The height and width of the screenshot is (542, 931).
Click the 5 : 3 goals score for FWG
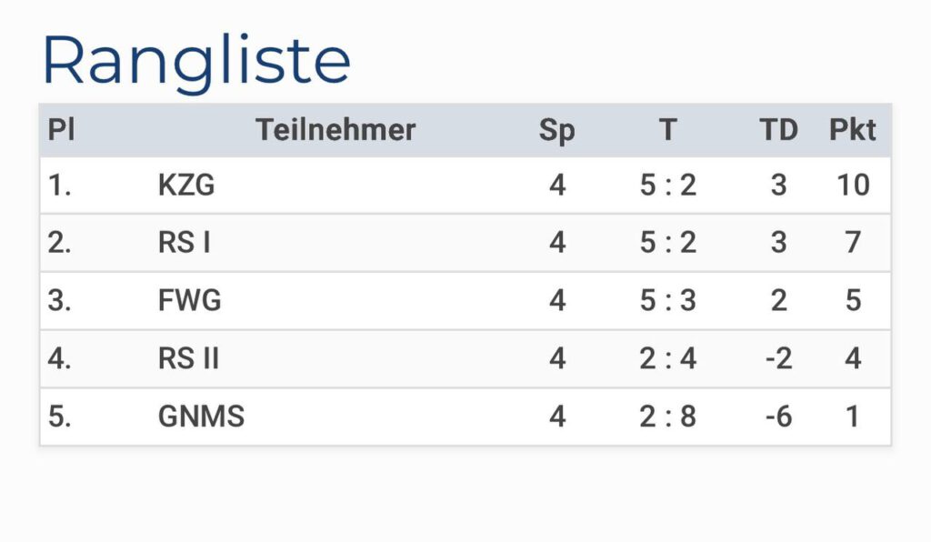(x=668, y=301)
